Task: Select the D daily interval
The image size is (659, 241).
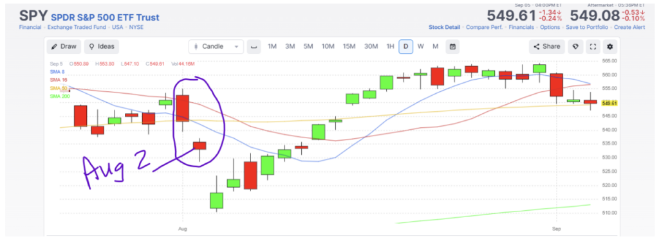Action: coord(406,47)
